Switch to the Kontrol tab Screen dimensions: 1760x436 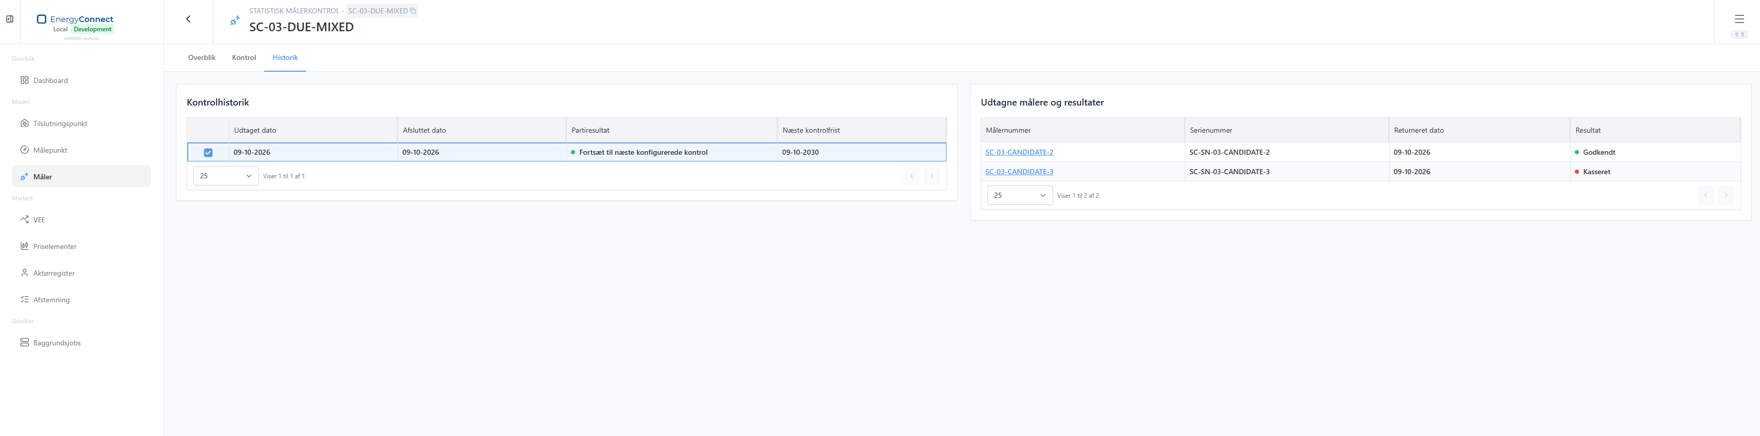[x=244, y=58]
